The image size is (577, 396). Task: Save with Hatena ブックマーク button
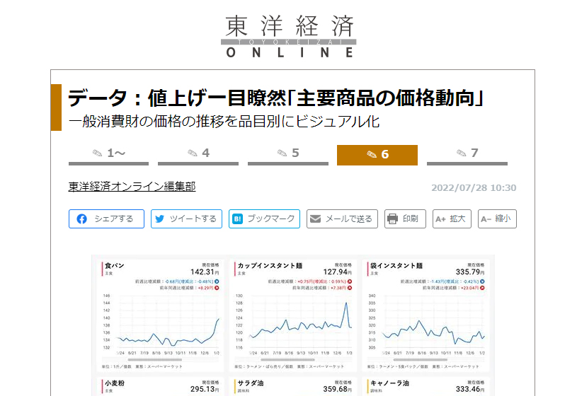(x=264, y=219)
